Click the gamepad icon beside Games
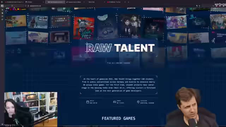Image resolution: width=226 pixels, height=127 pixels. (114, 102)
